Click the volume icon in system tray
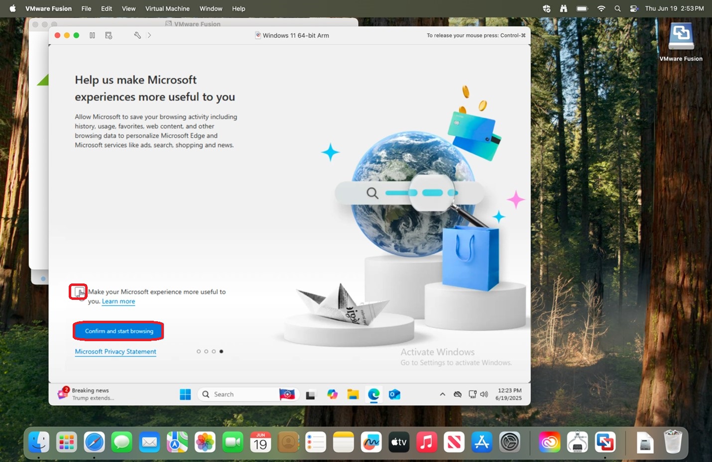Screen dimensions: 712x462 (484, 394)
